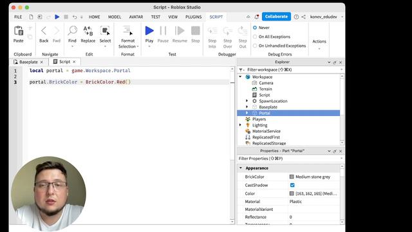Select On Unhandled Exceptions radio button
412x232 pixels.
pyautogui.click(x=255, y=46)
